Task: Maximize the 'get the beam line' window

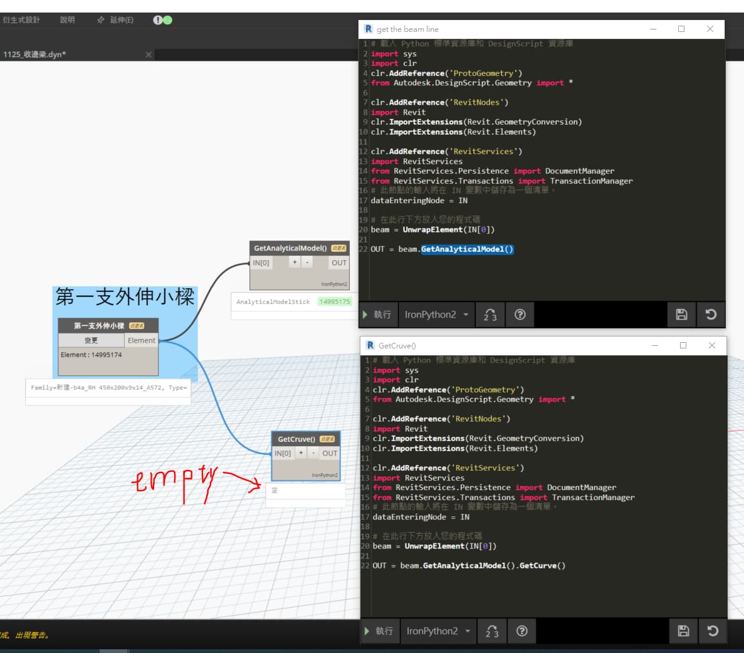Action: click(681, 29)
